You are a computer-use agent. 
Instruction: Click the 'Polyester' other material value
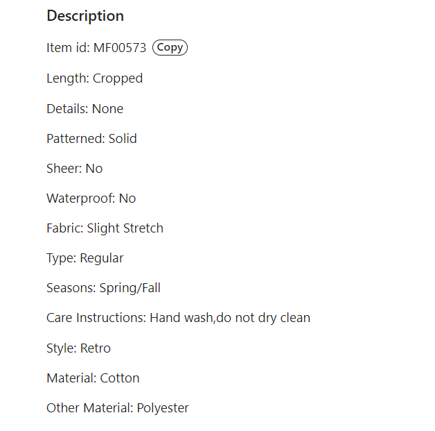[x=163, y=408]
